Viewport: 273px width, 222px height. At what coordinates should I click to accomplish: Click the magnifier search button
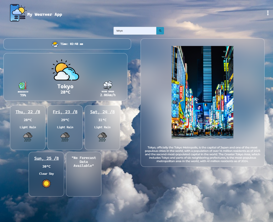point(160,31)
